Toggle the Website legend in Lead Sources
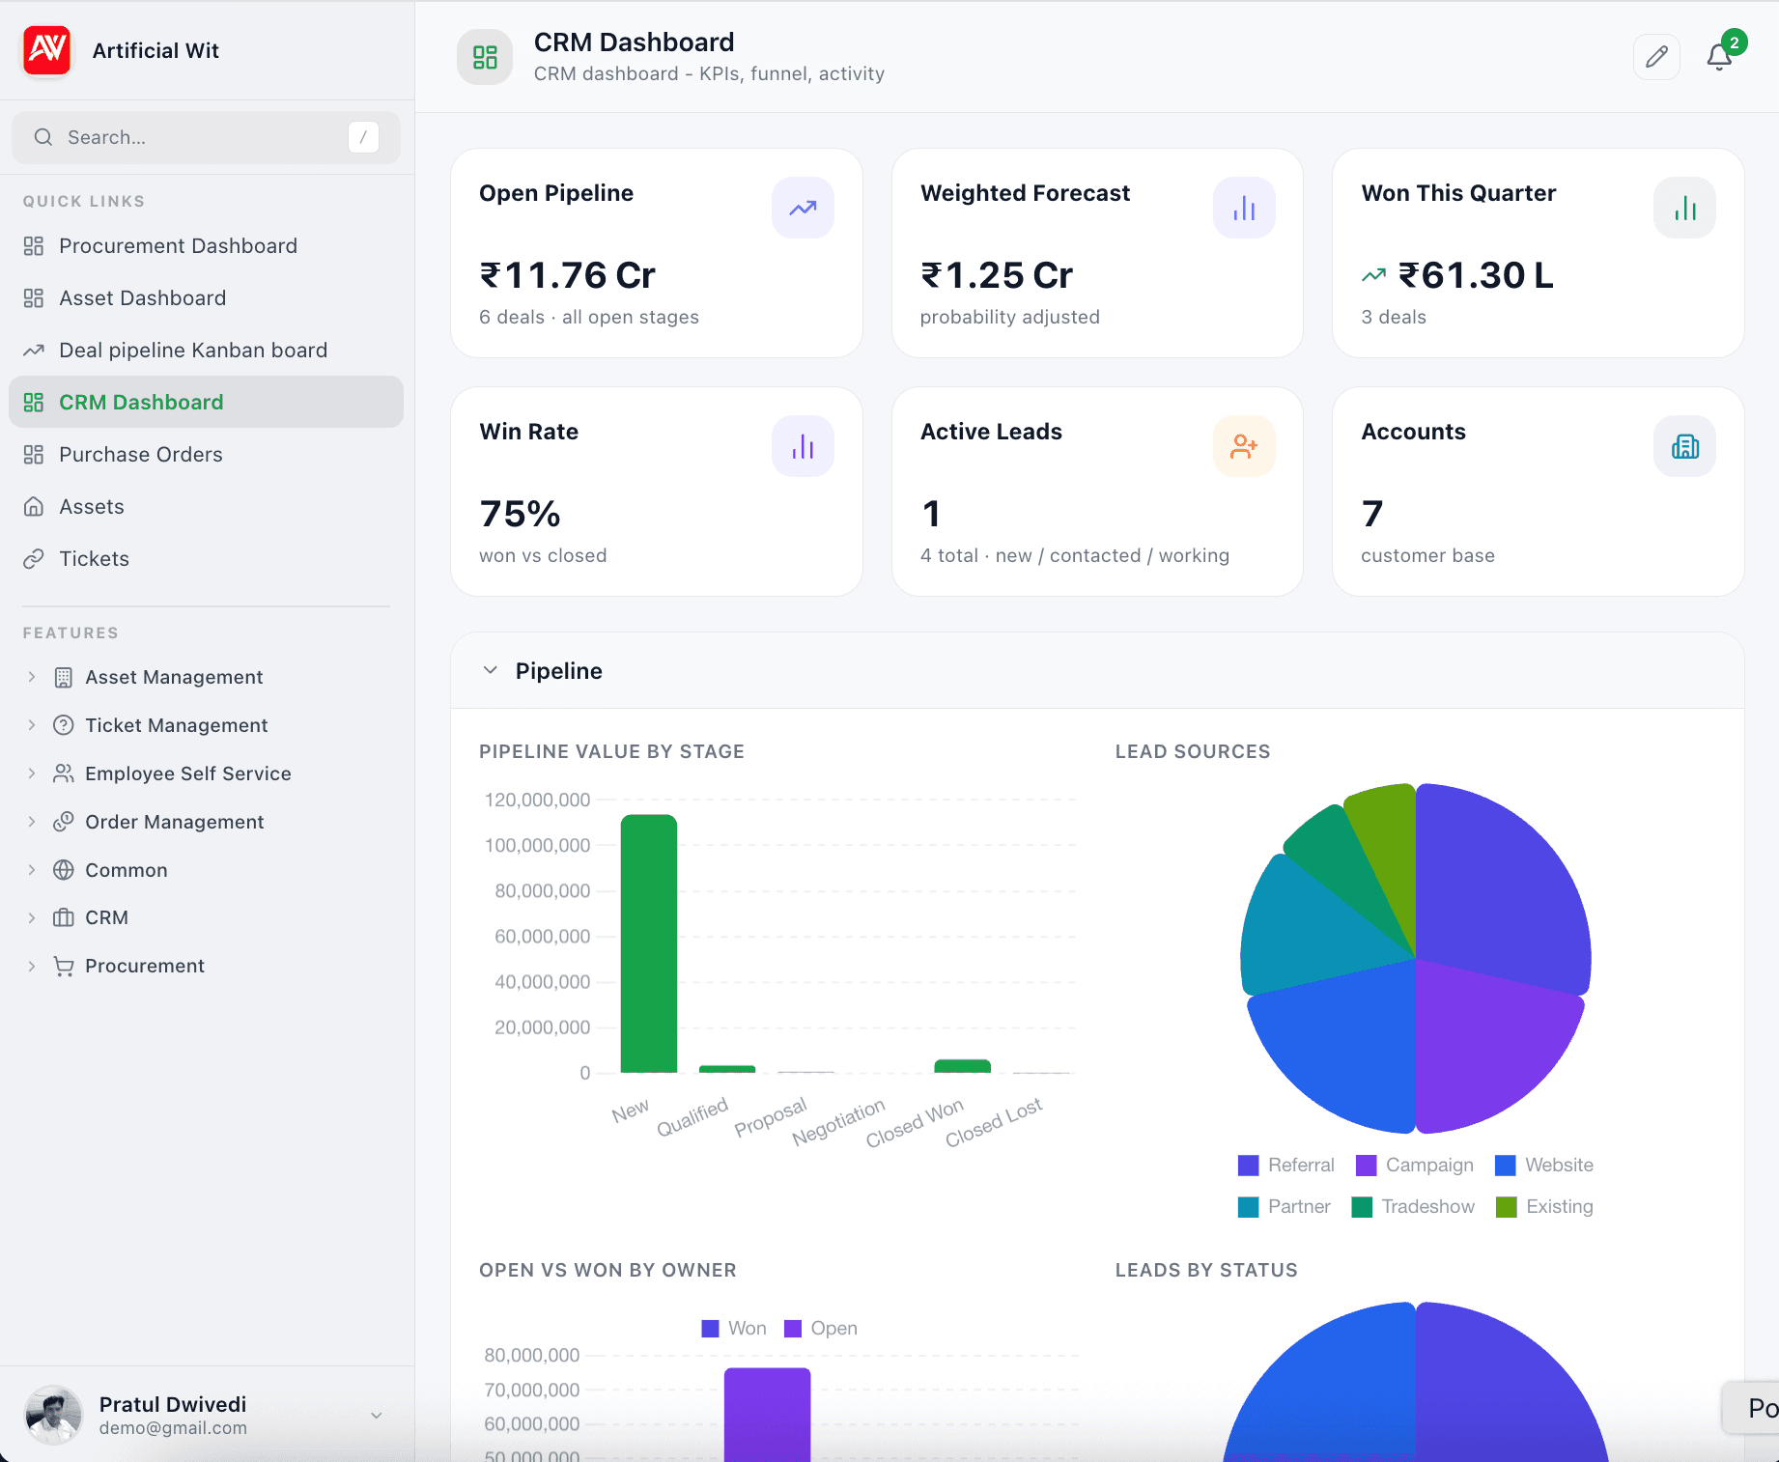The height and width of the screenshot is (1462, 1779). [1544, 1166]
